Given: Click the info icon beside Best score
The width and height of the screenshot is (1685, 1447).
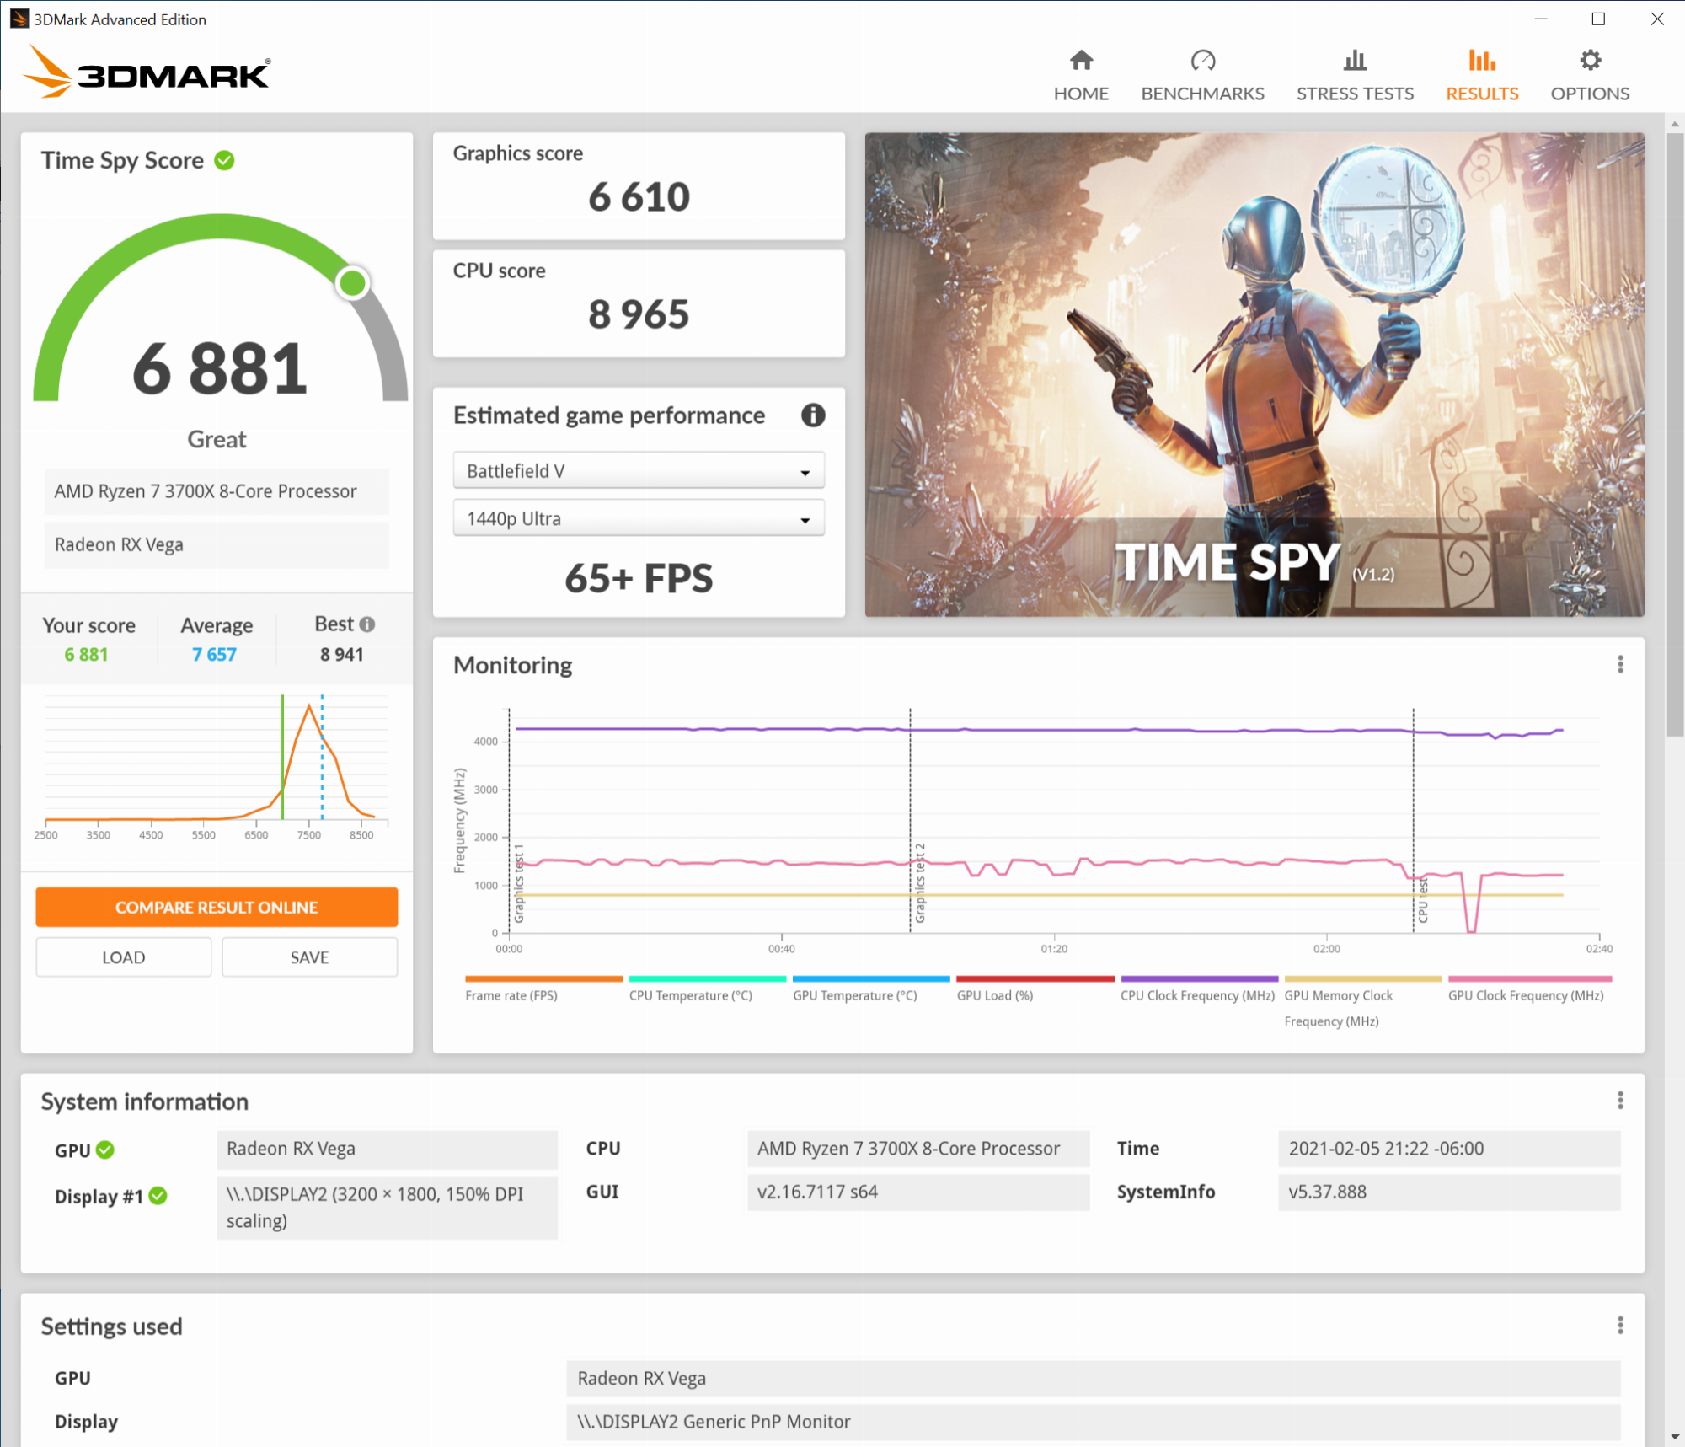Looking at the screenshot, I should (367, 624).
